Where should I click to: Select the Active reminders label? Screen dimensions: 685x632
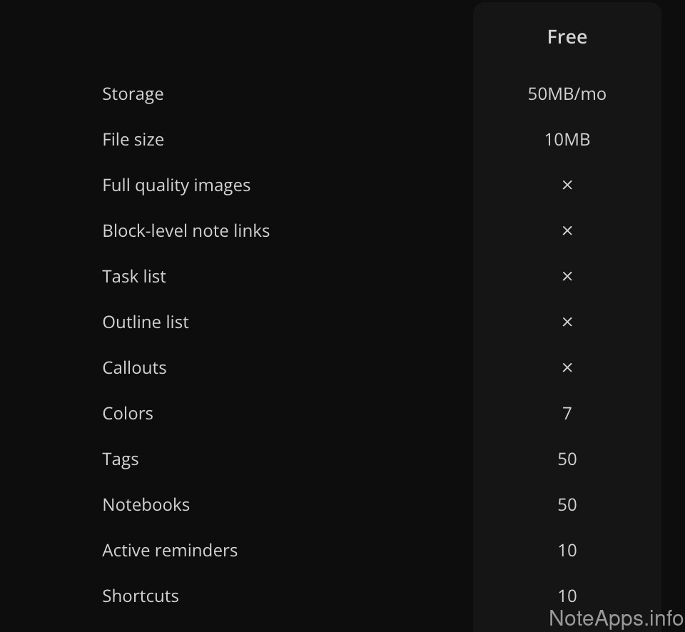[170, 551]
